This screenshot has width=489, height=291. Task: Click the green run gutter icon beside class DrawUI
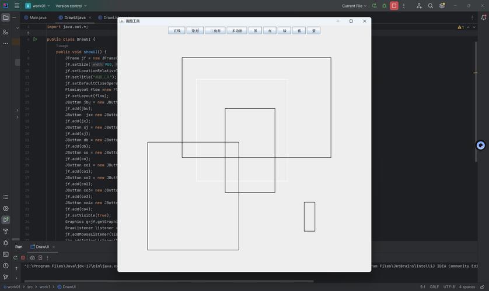pos(35,39)
